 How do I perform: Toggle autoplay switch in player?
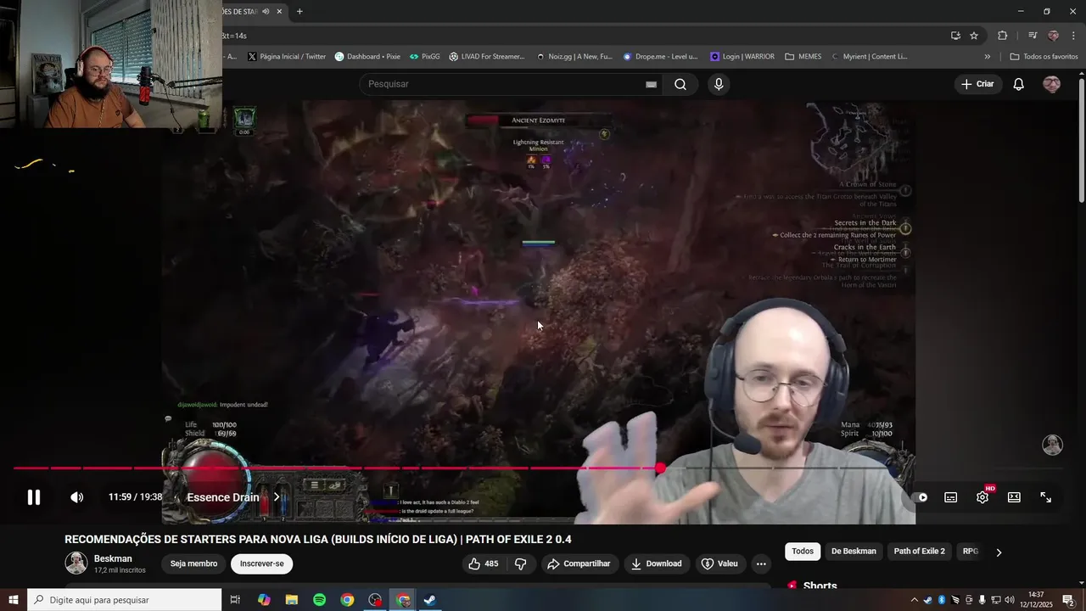coord(921,497)
